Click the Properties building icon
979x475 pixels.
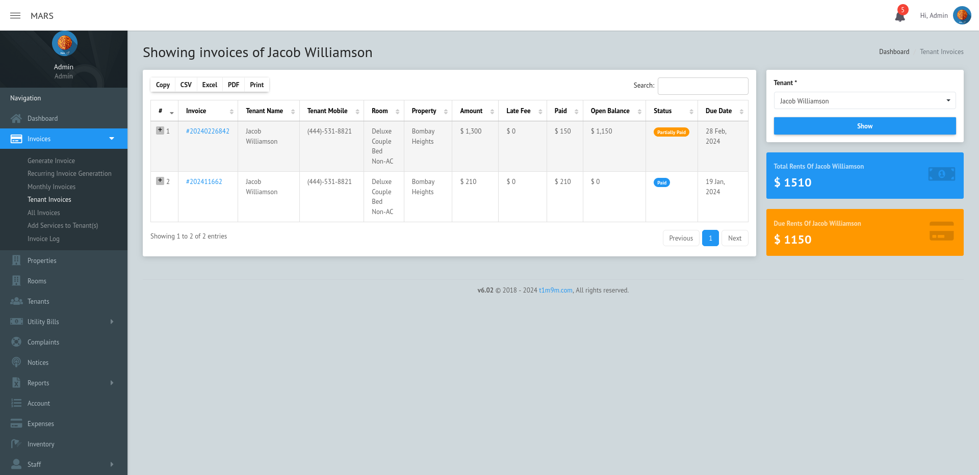coord(16,260)
